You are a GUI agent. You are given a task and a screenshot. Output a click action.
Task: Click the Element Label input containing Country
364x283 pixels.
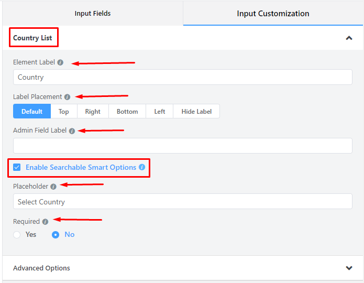(x=182, y=78)
